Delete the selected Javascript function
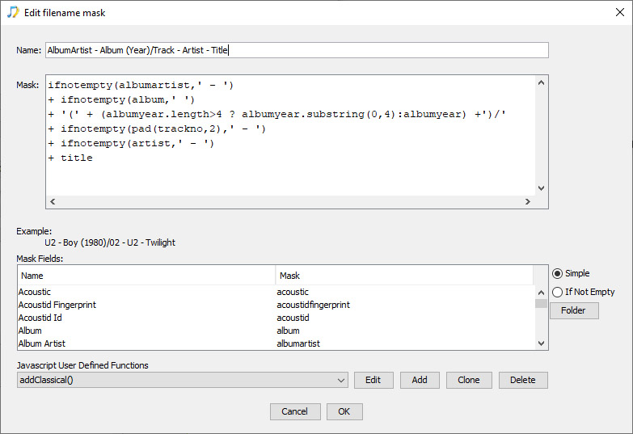 click(x=523, y=380)
